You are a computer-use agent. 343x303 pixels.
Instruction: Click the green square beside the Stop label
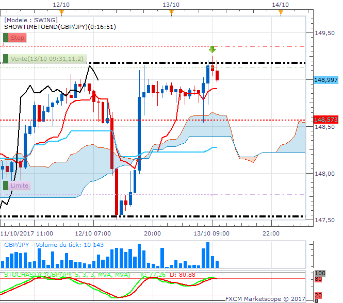(6, 38)
